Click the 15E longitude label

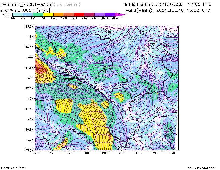(35, 153)
